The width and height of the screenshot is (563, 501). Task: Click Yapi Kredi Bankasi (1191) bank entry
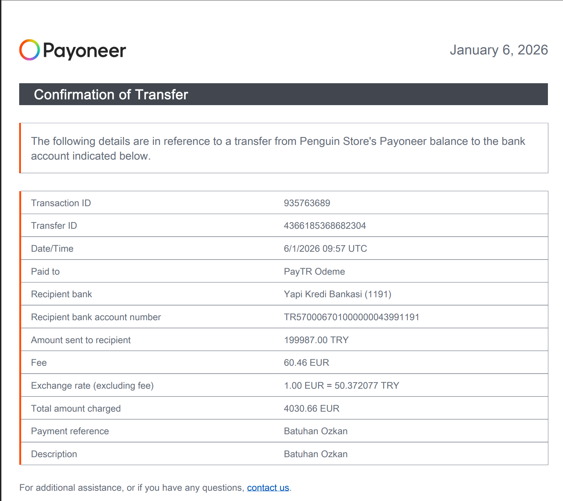coord(338,294)
